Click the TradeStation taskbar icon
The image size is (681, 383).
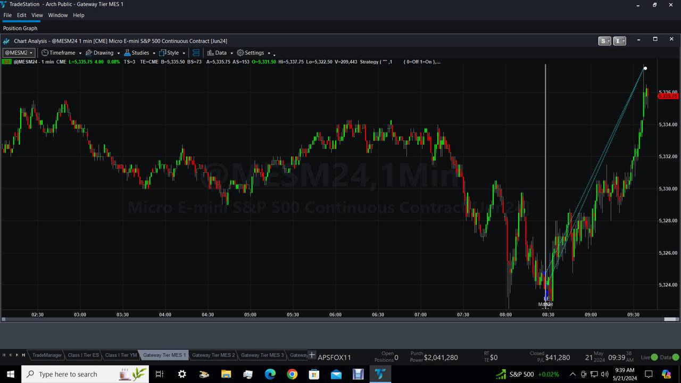coord(380,374)
